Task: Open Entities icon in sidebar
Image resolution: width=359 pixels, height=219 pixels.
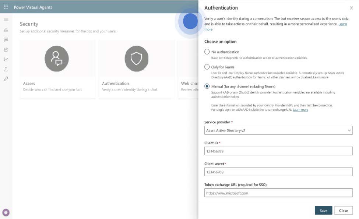Action: 6,50
